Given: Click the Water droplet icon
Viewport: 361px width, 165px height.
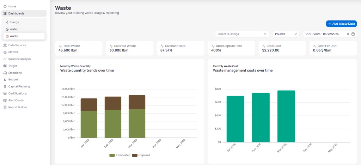Looking at the screenshot, I should point(7,29).
